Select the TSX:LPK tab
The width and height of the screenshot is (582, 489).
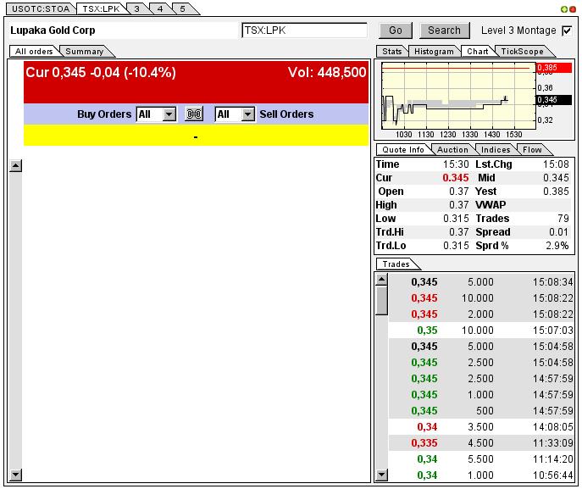click(x=101, y=9)
